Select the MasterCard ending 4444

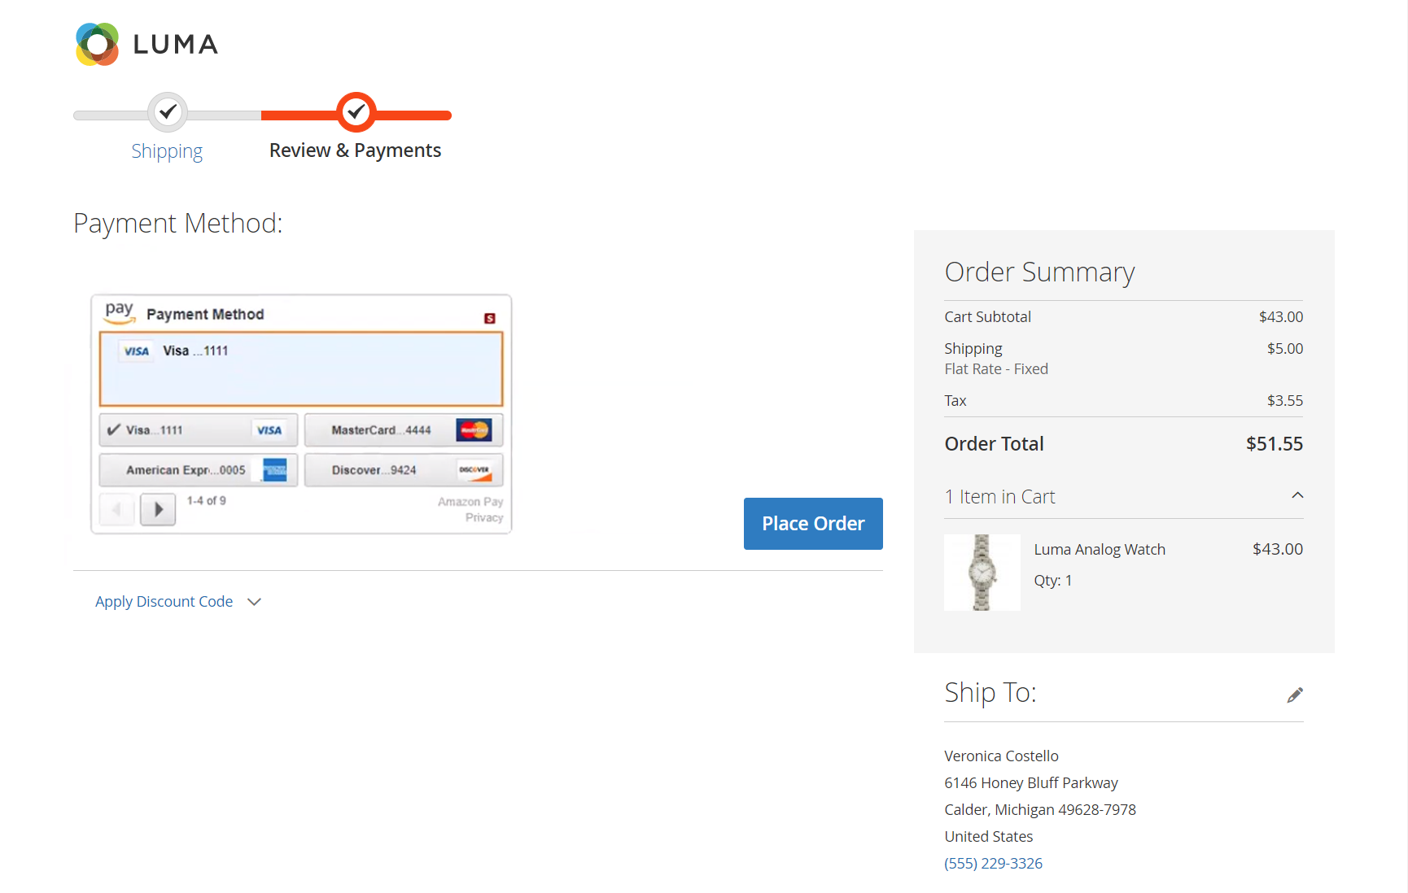click(x=404, y=430)
